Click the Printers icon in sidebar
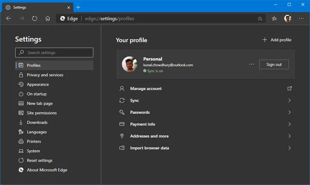 [21, 141]
